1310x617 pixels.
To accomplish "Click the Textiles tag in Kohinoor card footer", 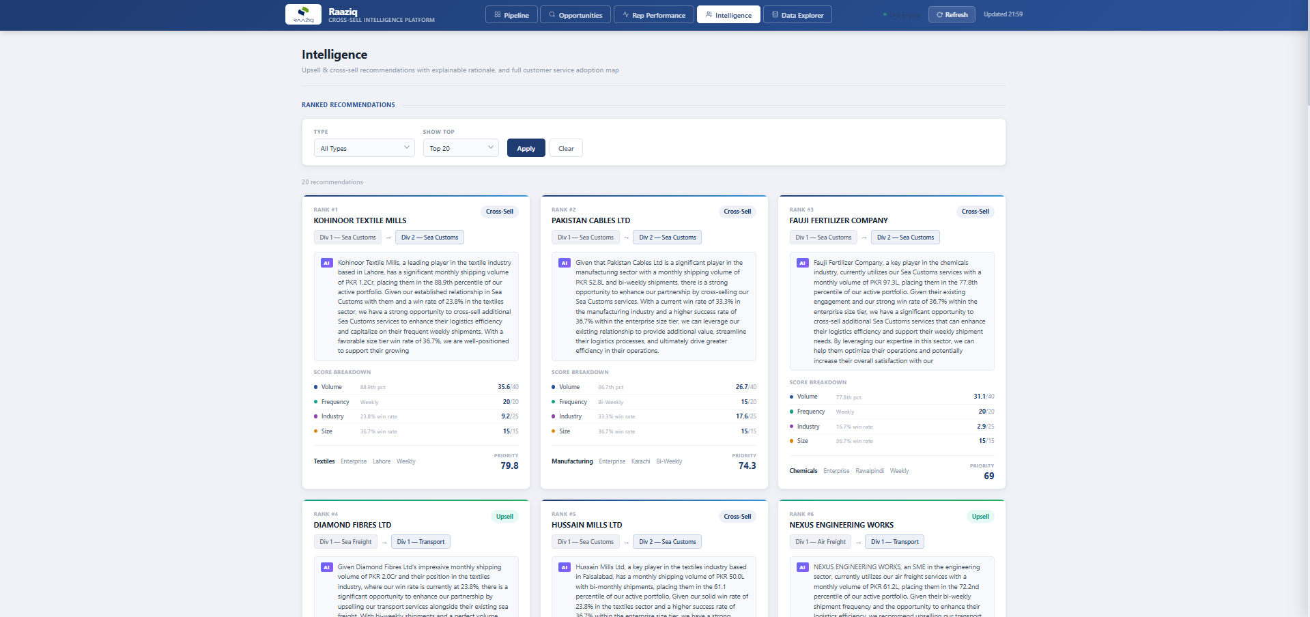I will click(324, 461).
